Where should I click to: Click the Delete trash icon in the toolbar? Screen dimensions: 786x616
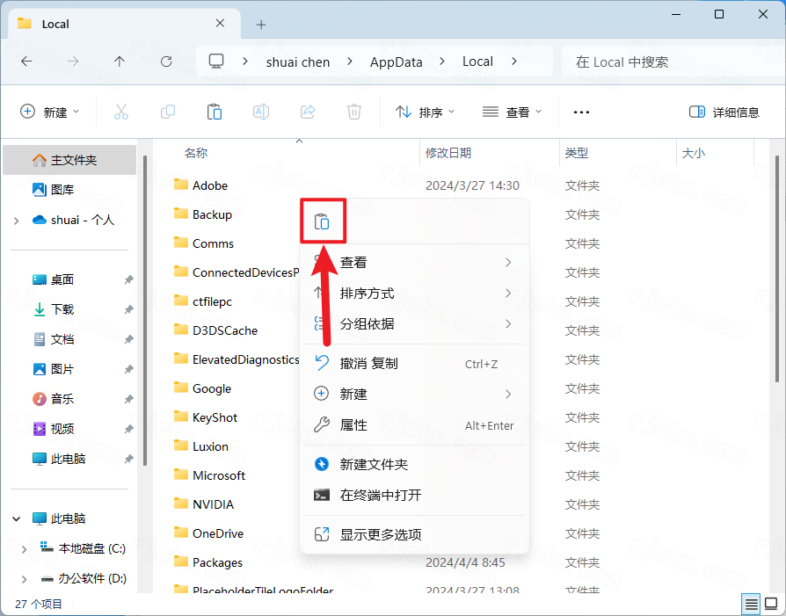(x=354, y=112)
